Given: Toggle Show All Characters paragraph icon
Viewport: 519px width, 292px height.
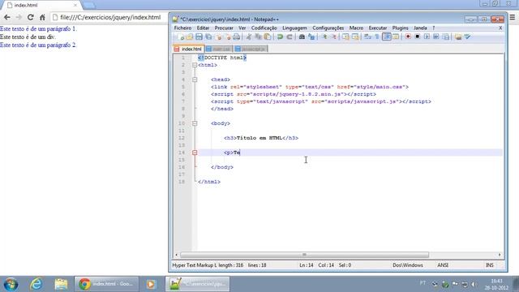Looking at the screenshot, I should [377, 36].
